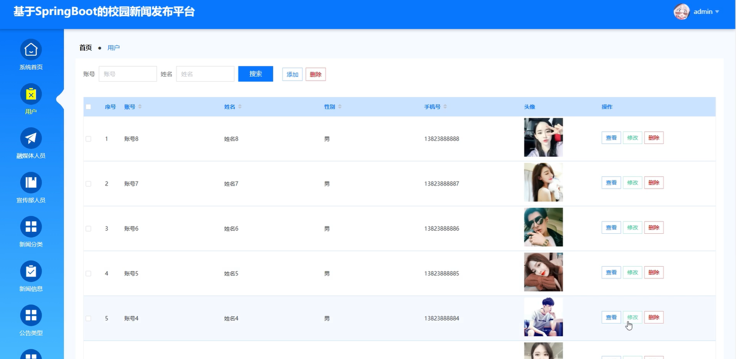The image size is (736, 359).
Task: Click the 姓名8 cell
Action: (x=231, y=139)
